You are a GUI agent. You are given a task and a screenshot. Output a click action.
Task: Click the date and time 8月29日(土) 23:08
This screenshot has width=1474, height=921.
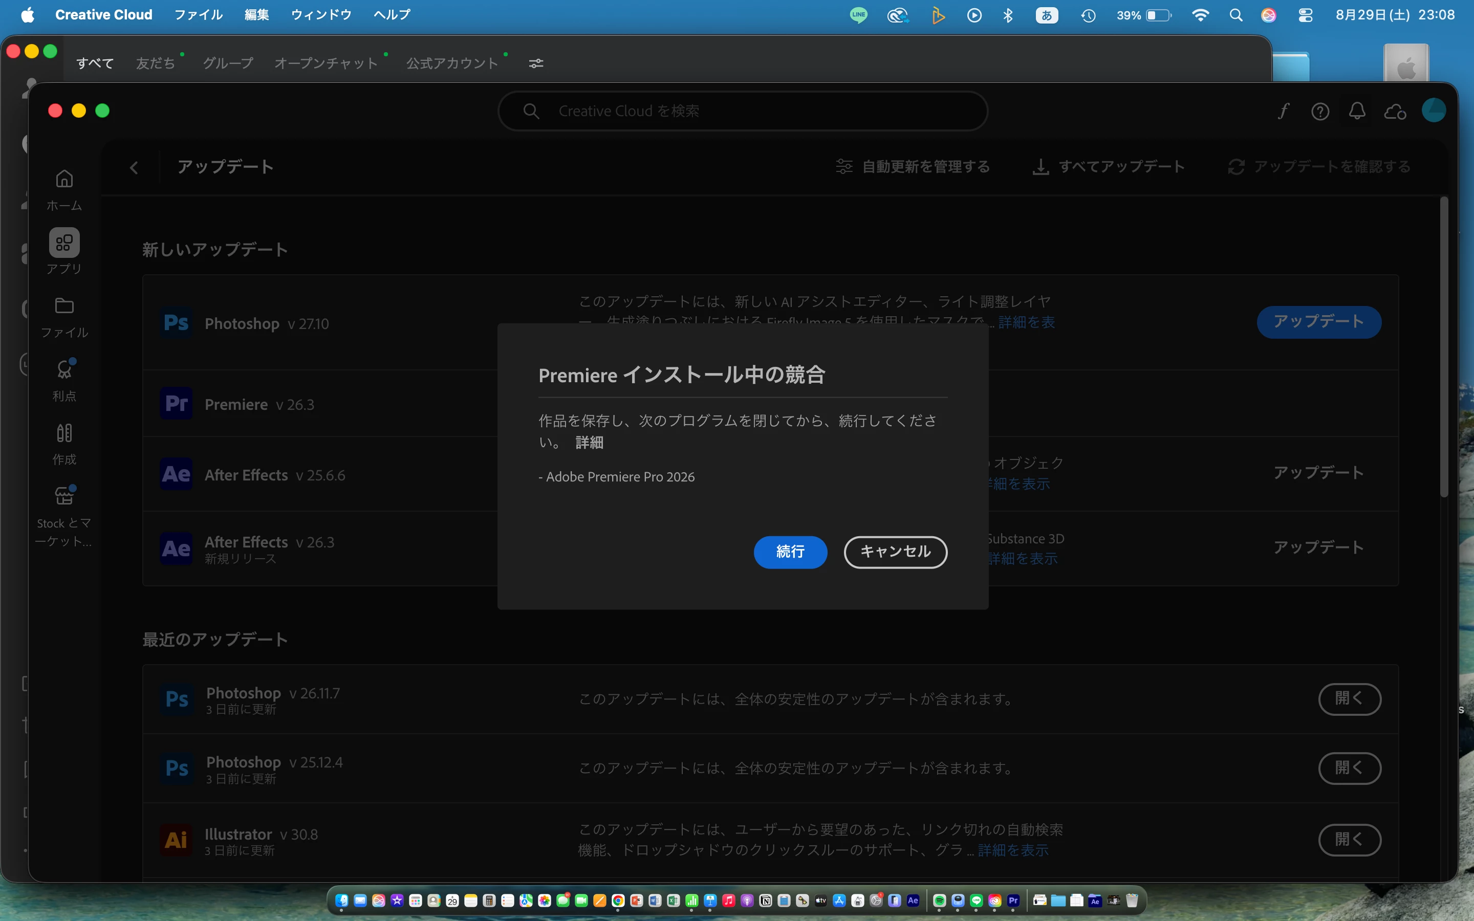tap(1395, 15)
